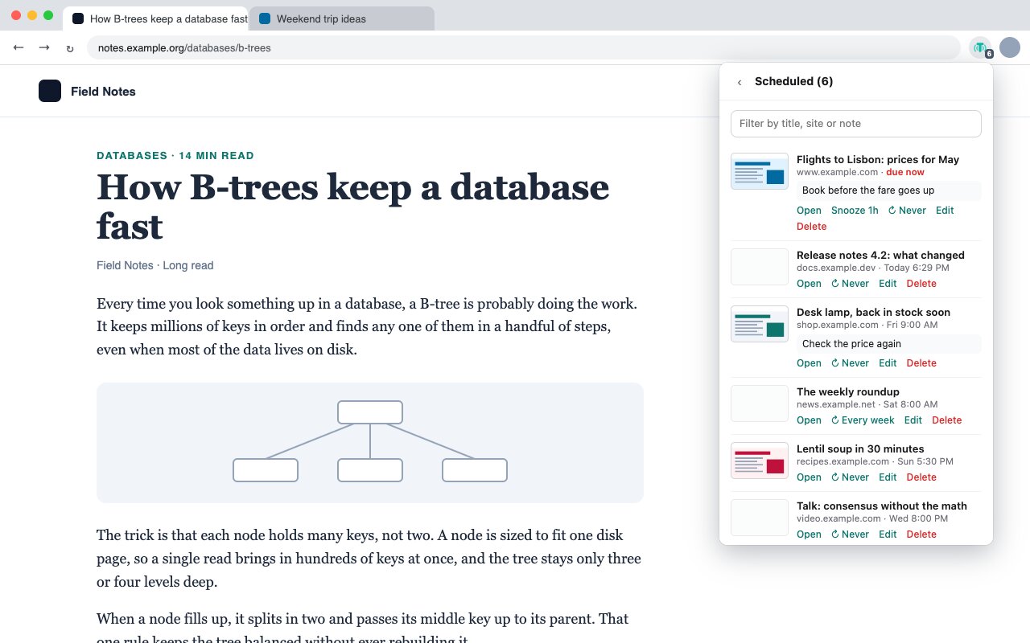This screenshot has height=643, width=1030.
Task: Change repeat Never for Lentil soup
Action: click(x=850, y=477)
